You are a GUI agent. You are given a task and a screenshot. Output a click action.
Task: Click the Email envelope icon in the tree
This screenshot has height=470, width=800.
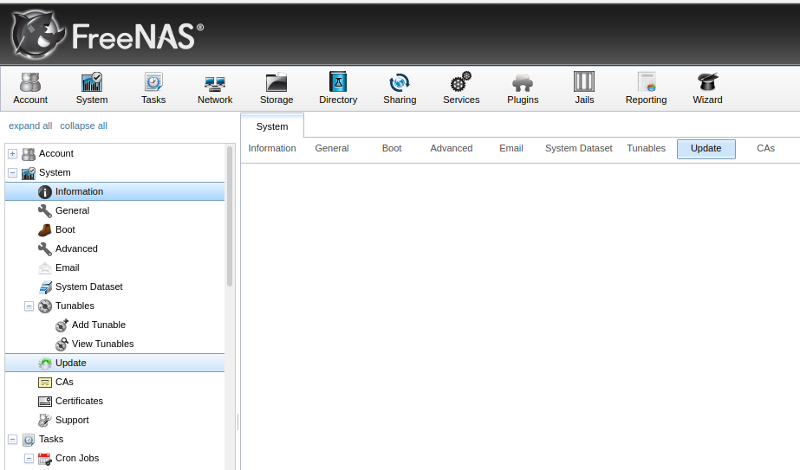(45, 267)
